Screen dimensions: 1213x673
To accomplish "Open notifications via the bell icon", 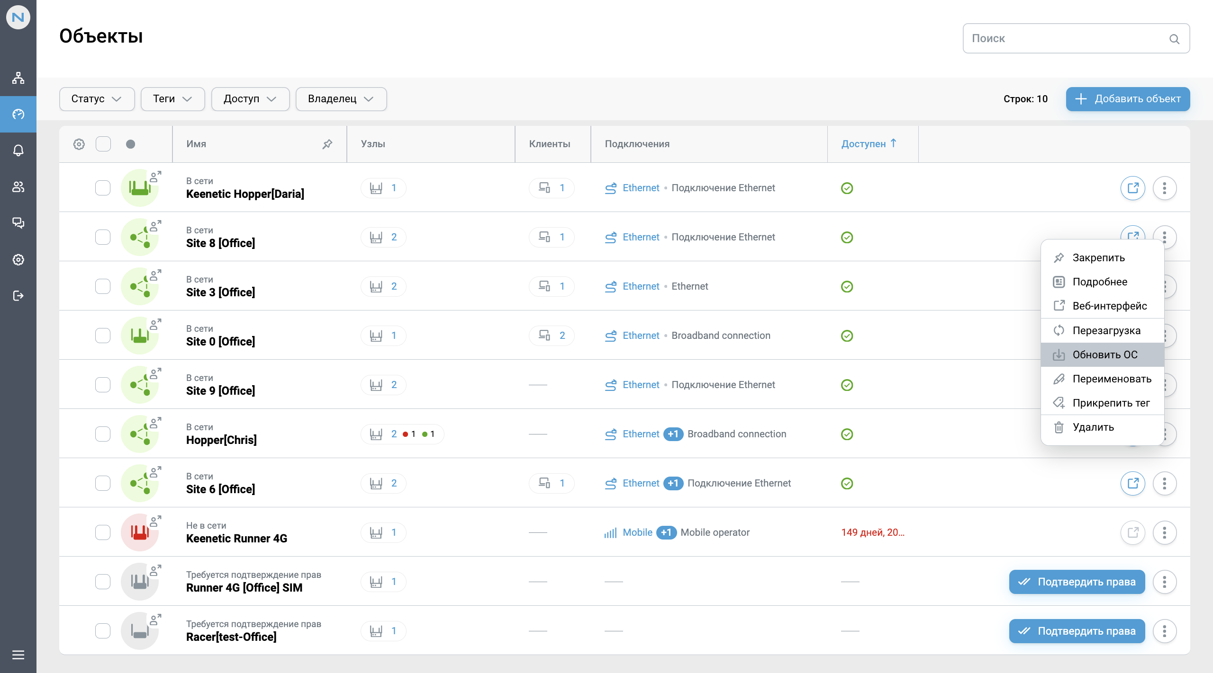I will pos(18,150).
